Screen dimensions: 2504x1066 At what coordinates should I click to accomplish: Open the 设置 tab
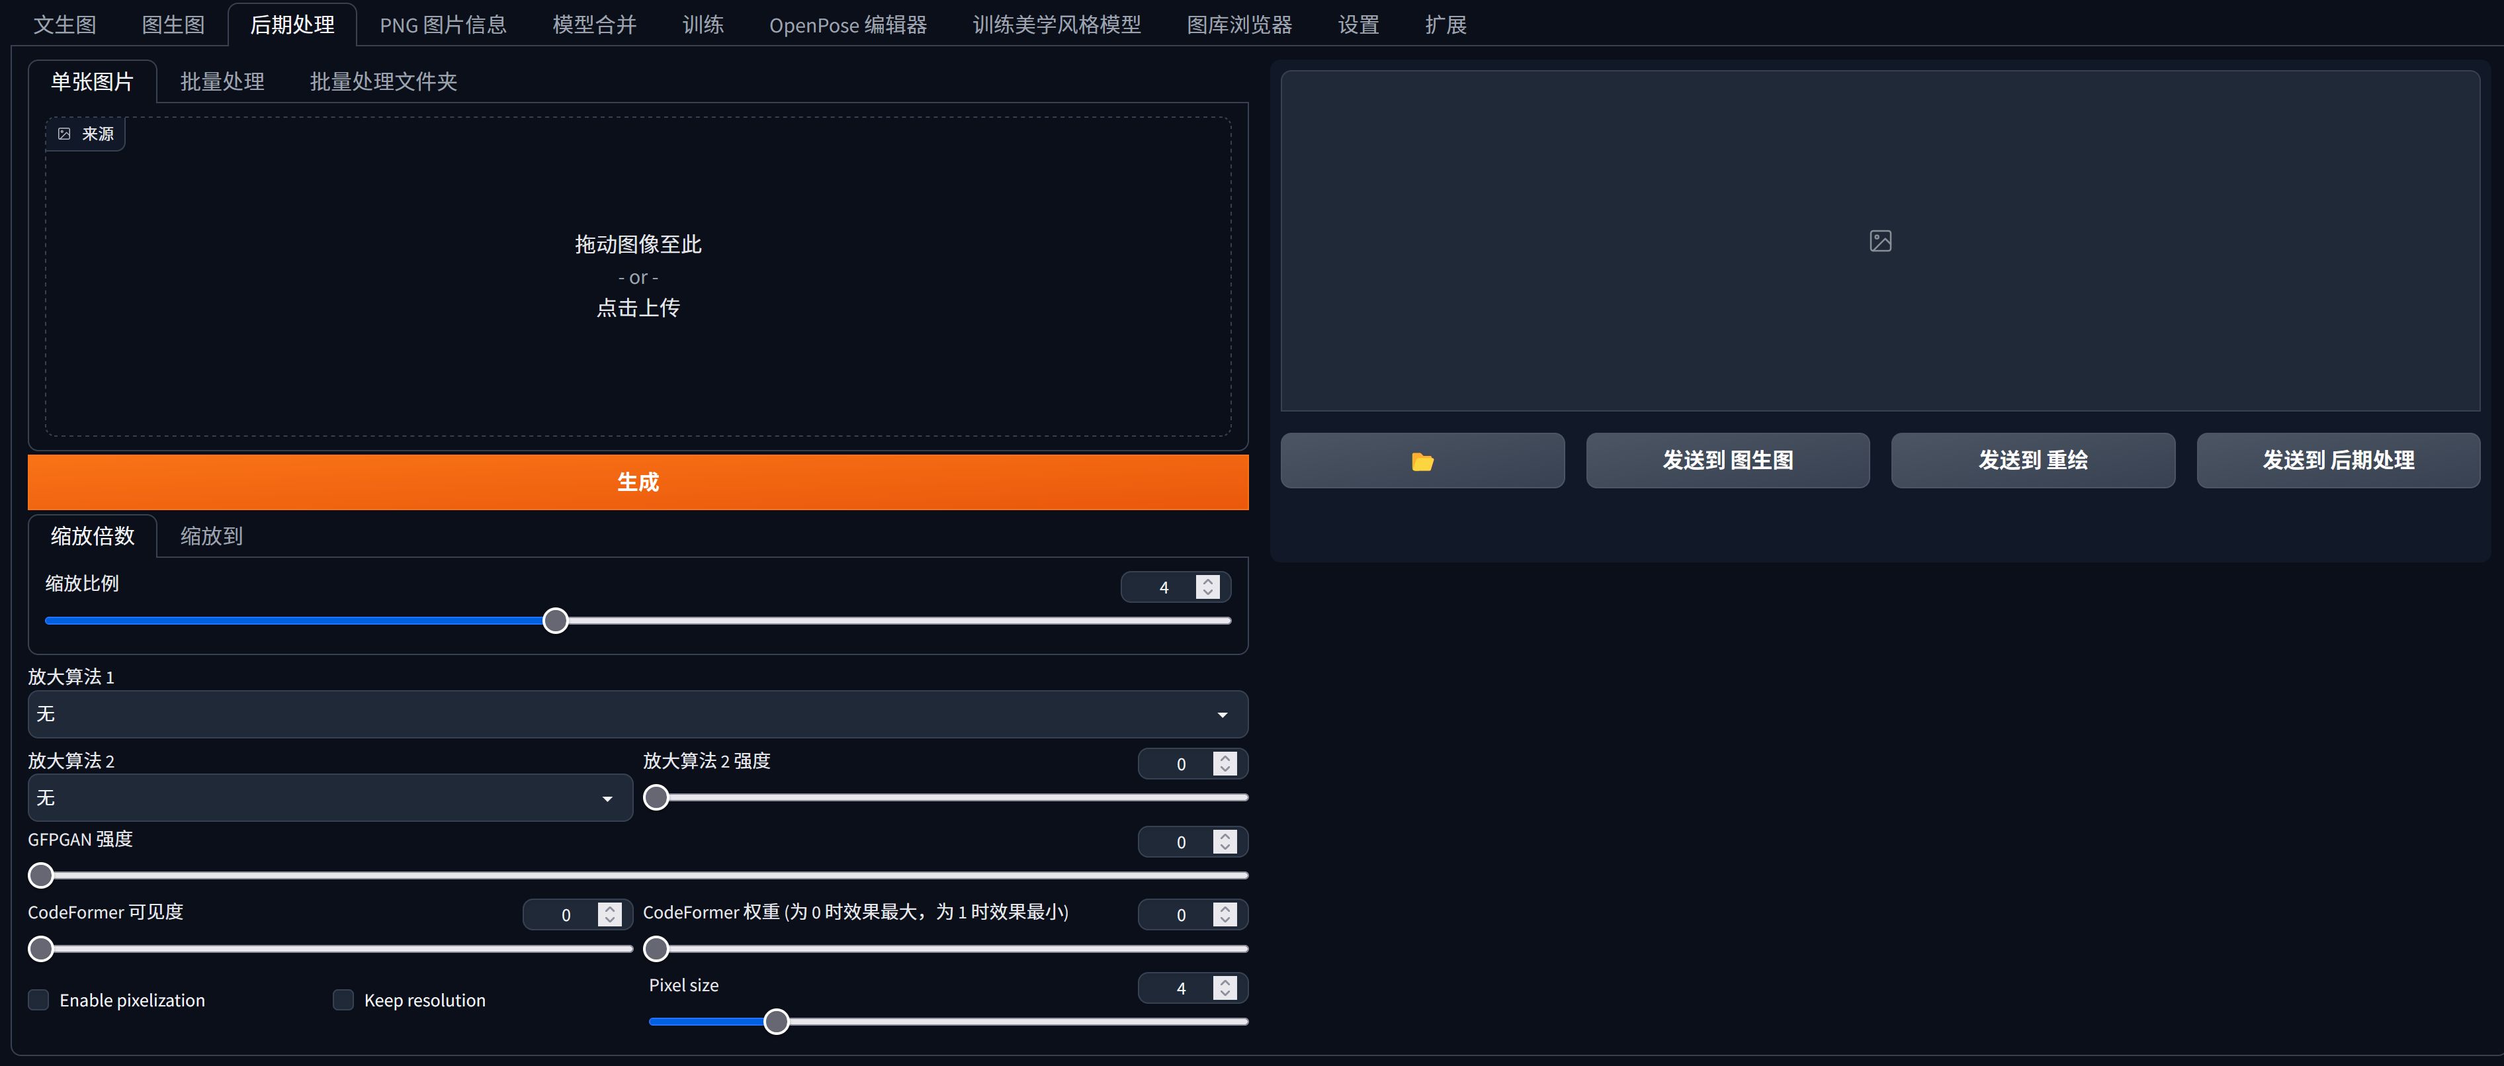1358,24
